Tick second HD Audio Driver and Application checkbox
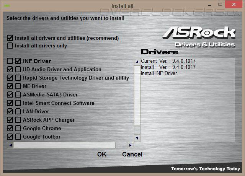This screenshot has width=245, height=176. click(x=18, y=69)
